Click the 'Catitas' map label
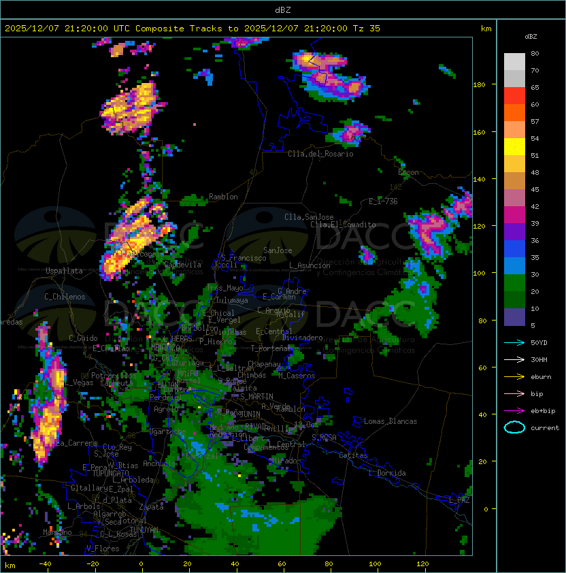The width and height of the screenshot is (566, 573). point(353,455)
